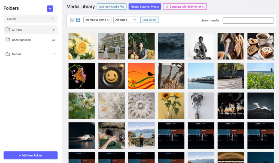The image size is (279, 163).
Task: Select the orange butterfly on flowers photo
Action: coord(82,76)
